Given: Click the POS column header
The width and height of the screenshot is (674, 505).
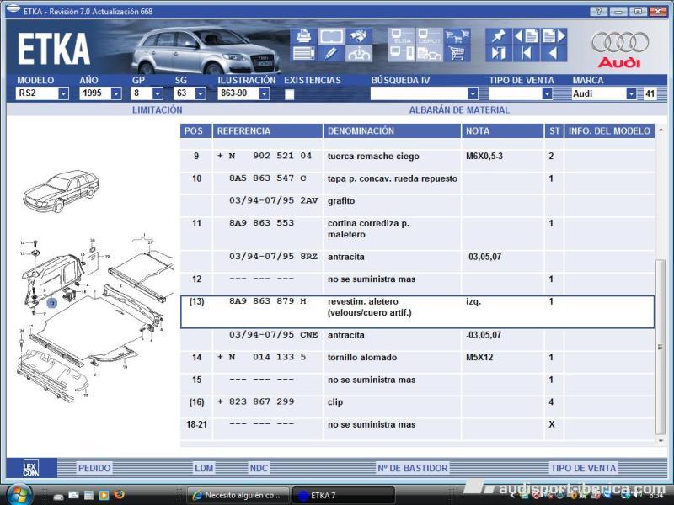Looking at the screenshot, I should [x=196, y=131].
